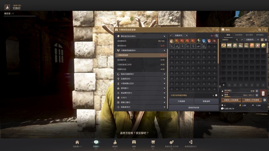Viewport: 269px width, 151px height.
Task: Click the red trash can in the inventory
Action: (263, 93)
